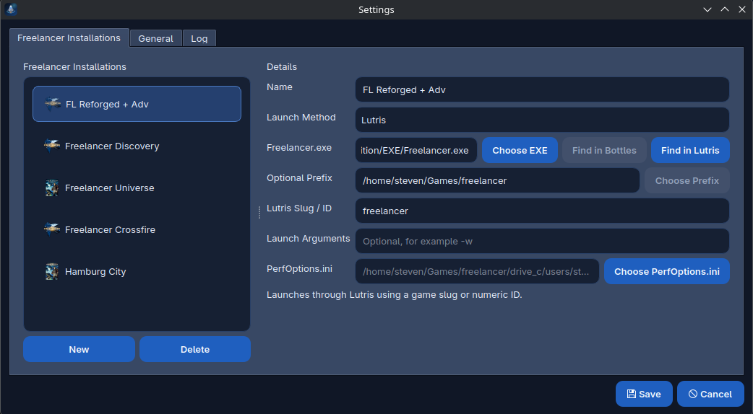
Task: Create a New installation entry
Action: (79, 349)
